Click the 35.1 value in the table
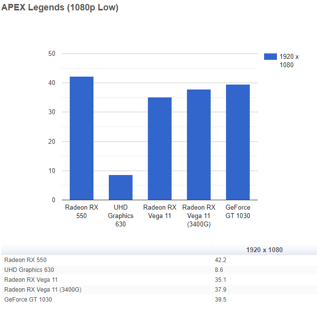The image size is (317, 309). point(221,279)
